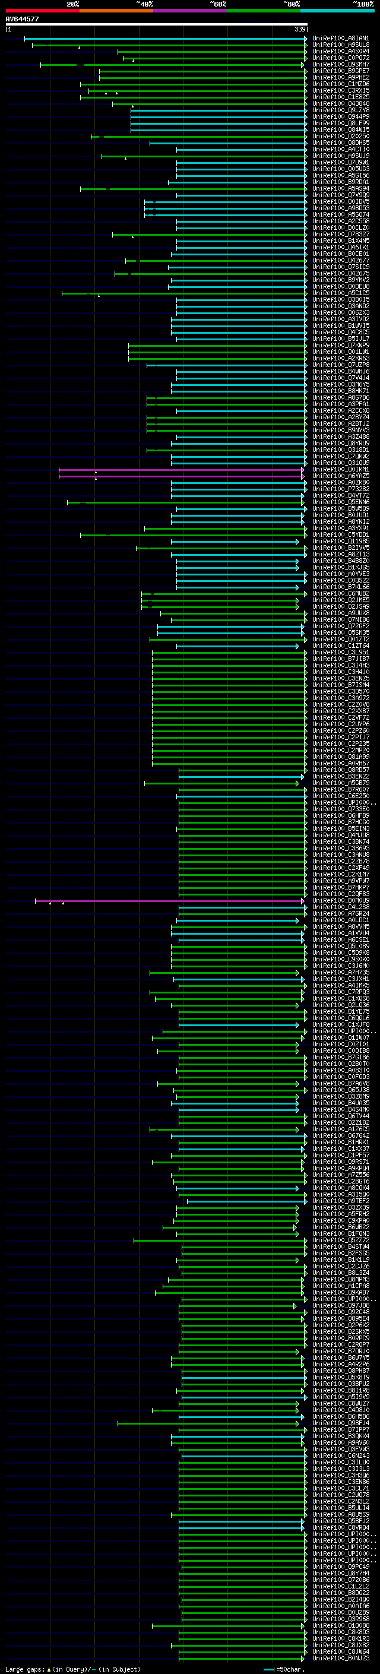Select label UniRef100_Q2JSA9

click(341, 607)
